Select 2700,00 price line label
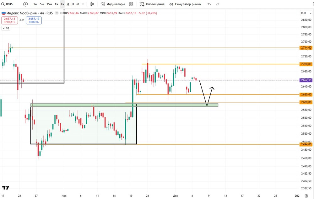The height and width of the screenshot is (199, 314). click(306, 64)
